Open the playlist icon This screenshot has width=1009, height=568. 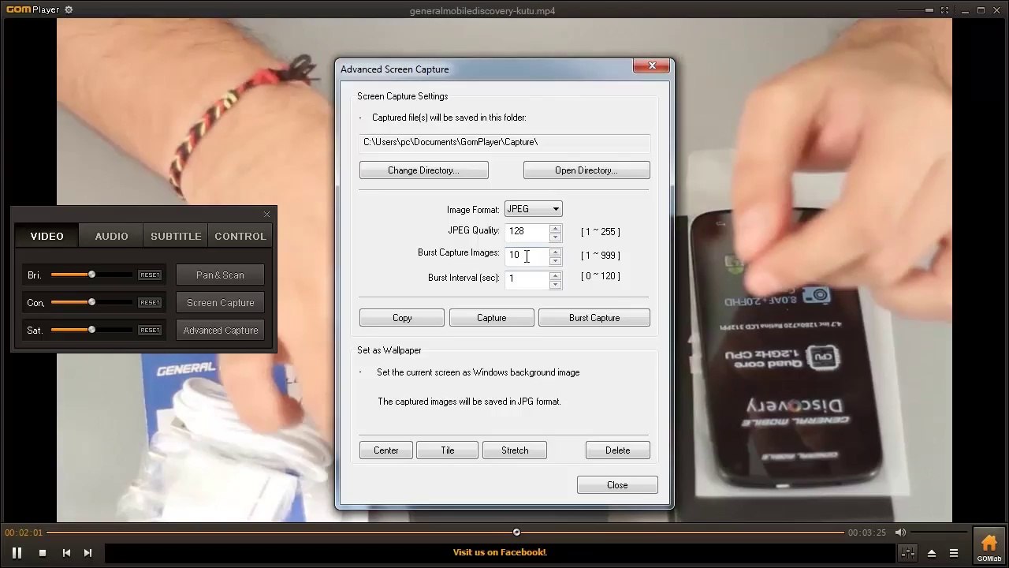click(x=954, y=553)
